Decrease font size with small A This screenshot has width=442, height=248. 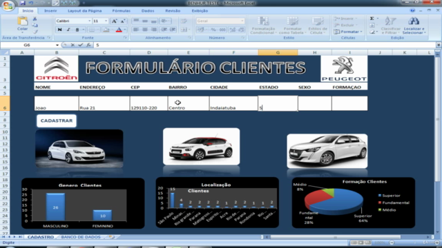coord(123,21)
